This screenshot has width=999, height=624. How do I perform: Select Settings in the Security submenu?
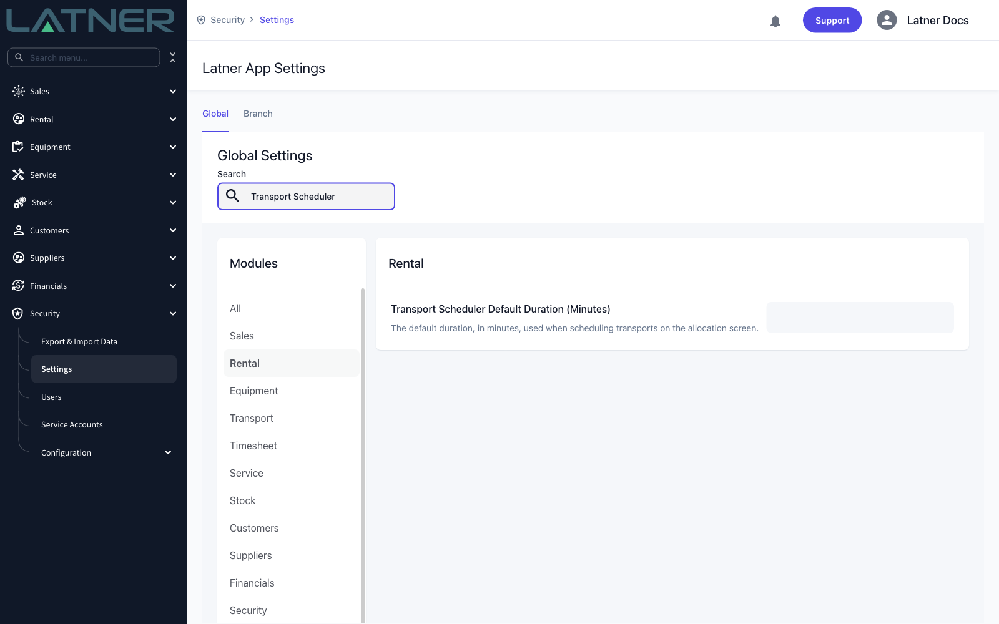pyautogui.click(x=104, y=369)
